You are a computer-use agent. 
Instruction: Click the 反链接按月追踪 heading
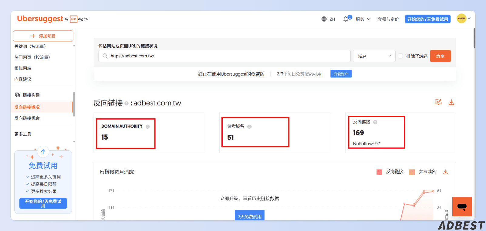(x=117, y=172)
